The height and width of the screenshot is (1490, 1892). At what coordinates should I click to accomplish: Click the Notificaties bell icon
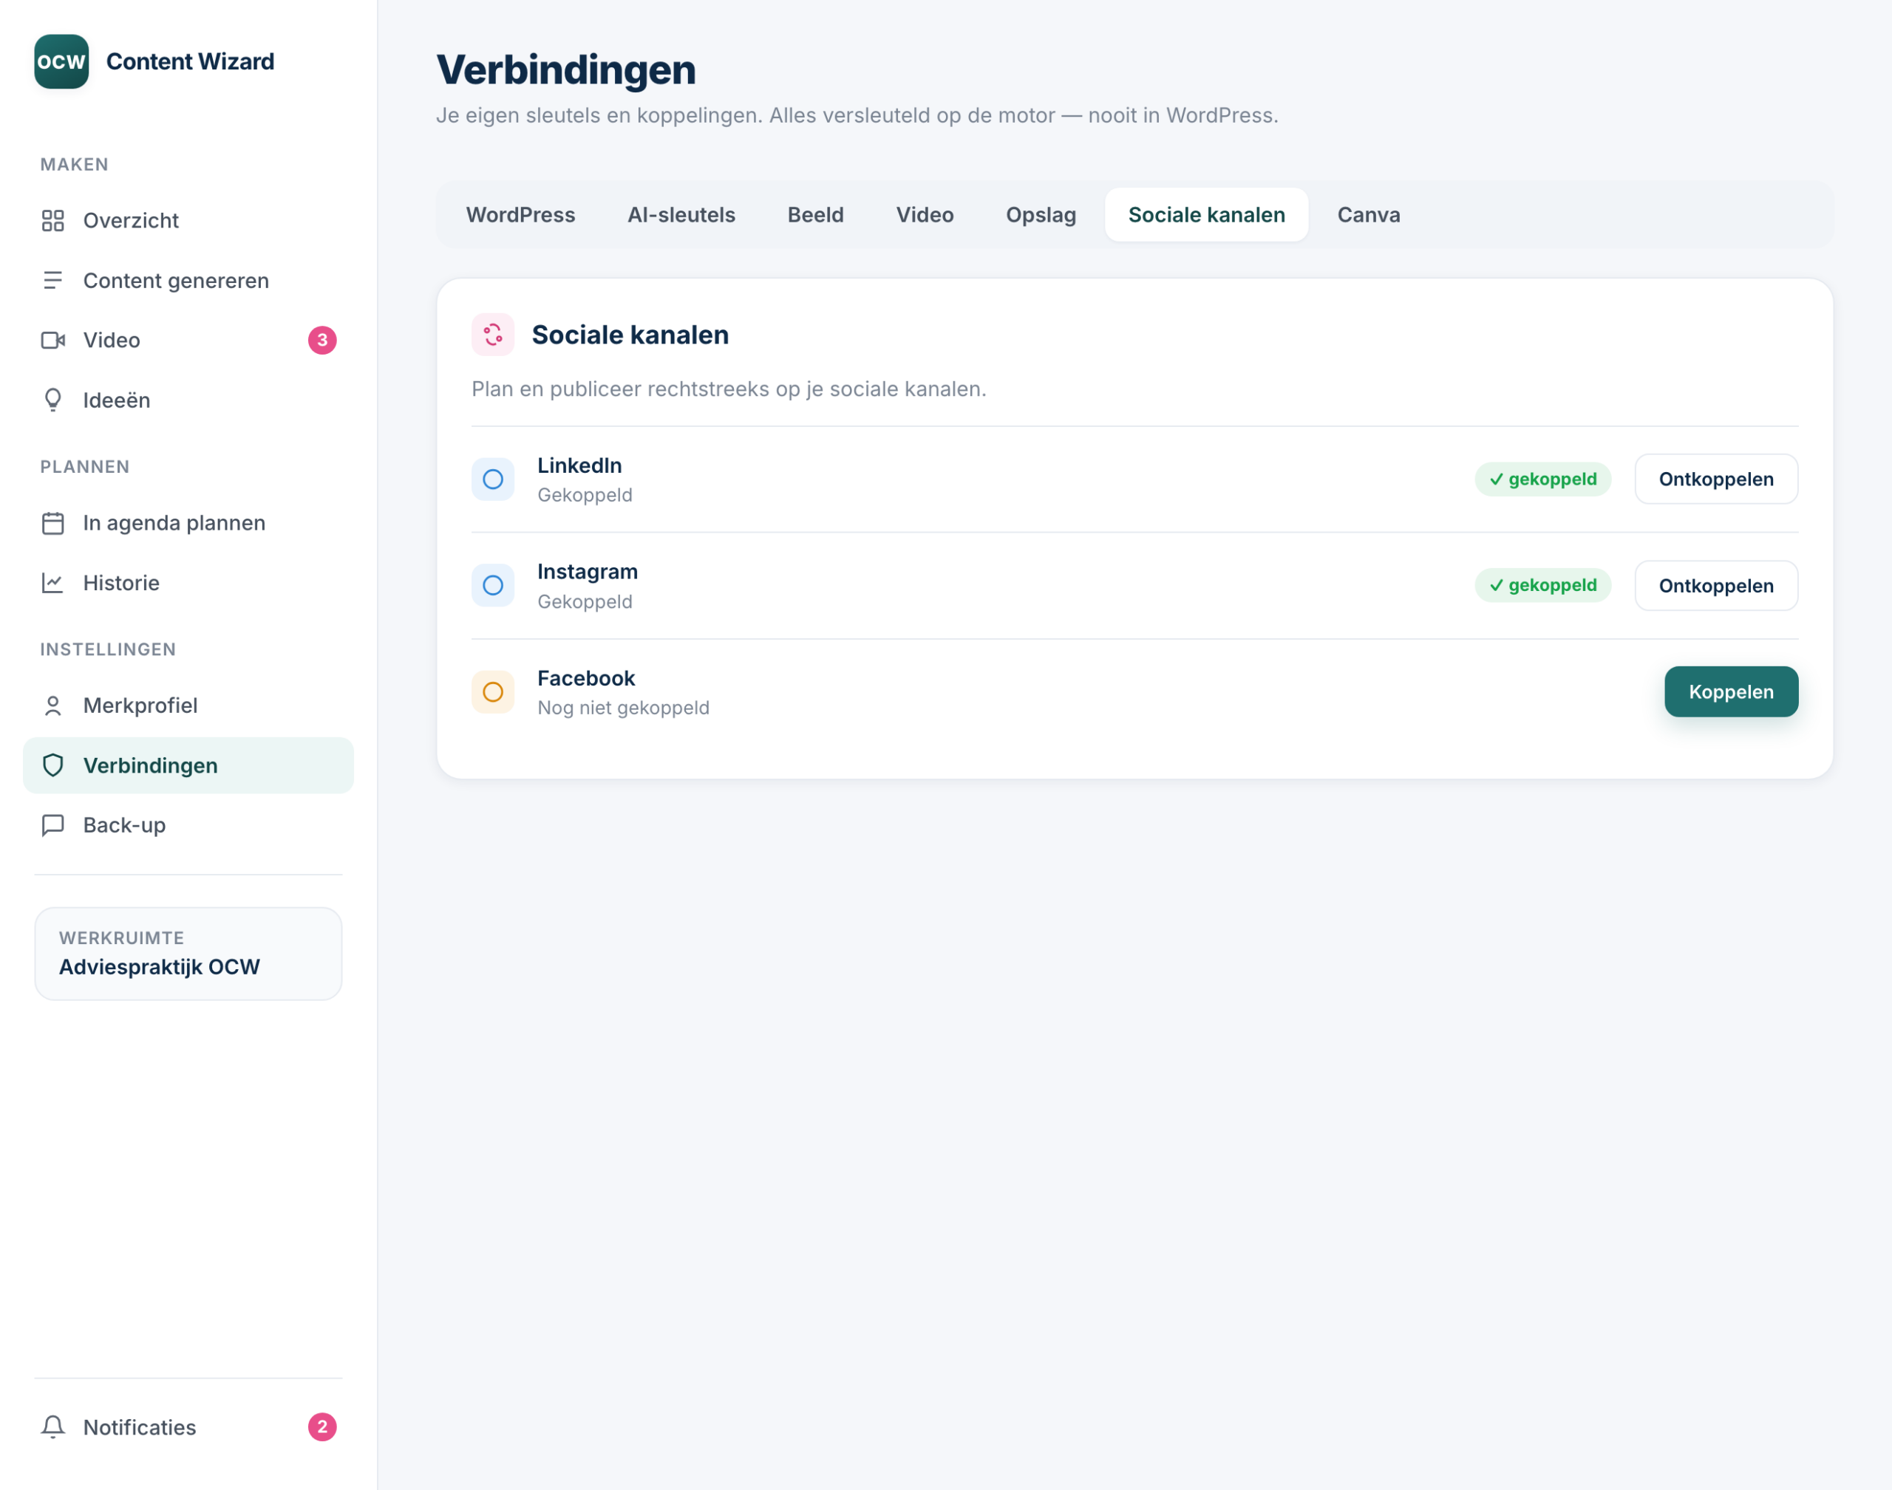pyautogui.click(x=53, y=1426)
